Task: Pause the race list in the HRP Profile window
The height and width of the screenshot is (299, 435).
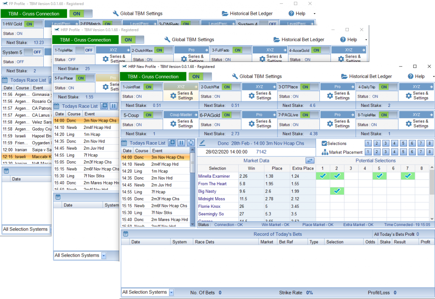Action: 114,106
